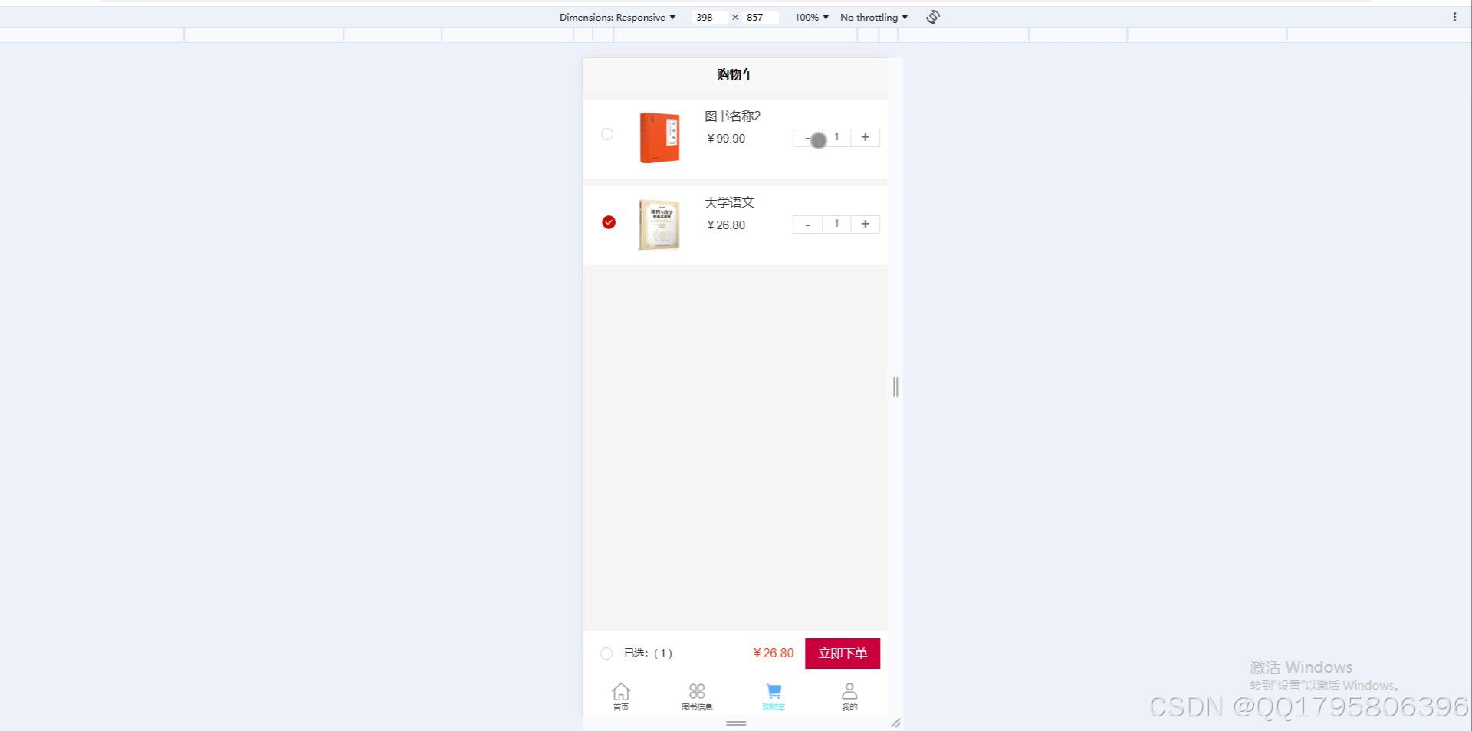
Task: Open 我的 profile using the person icon
Action: [849, 690]
